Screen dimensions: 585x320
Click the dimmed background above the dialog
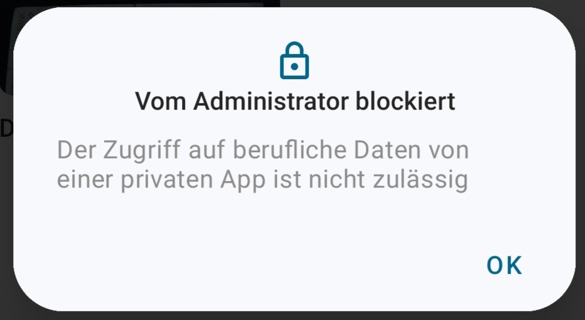tap(420, 3)
